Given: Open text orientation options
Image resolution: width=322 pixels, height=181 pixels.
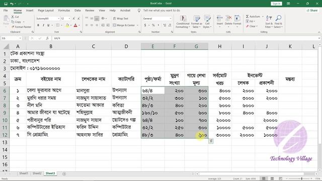Looking at the screenshot, I should [104, 19].
